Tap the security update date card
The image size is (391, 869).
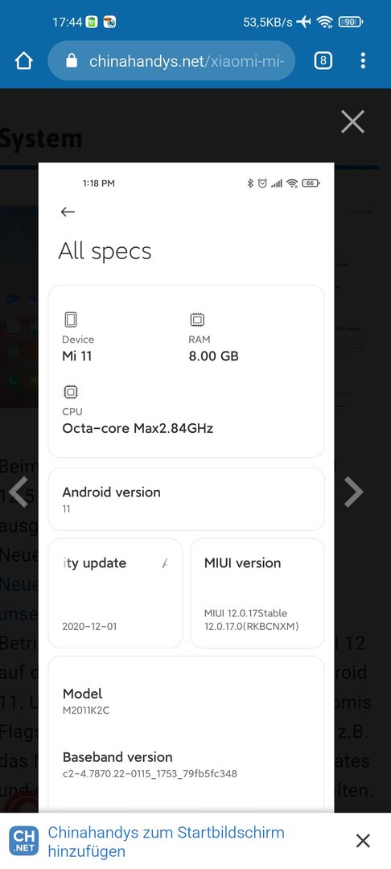point(115,593)
